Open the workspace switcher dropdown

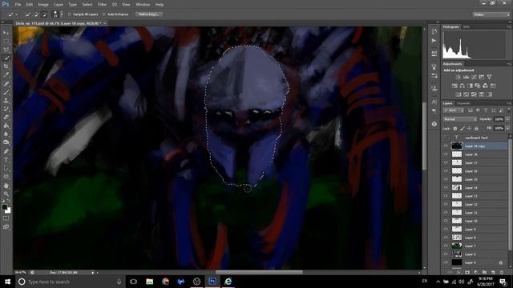pyautogui.click(x=491, y=14)
